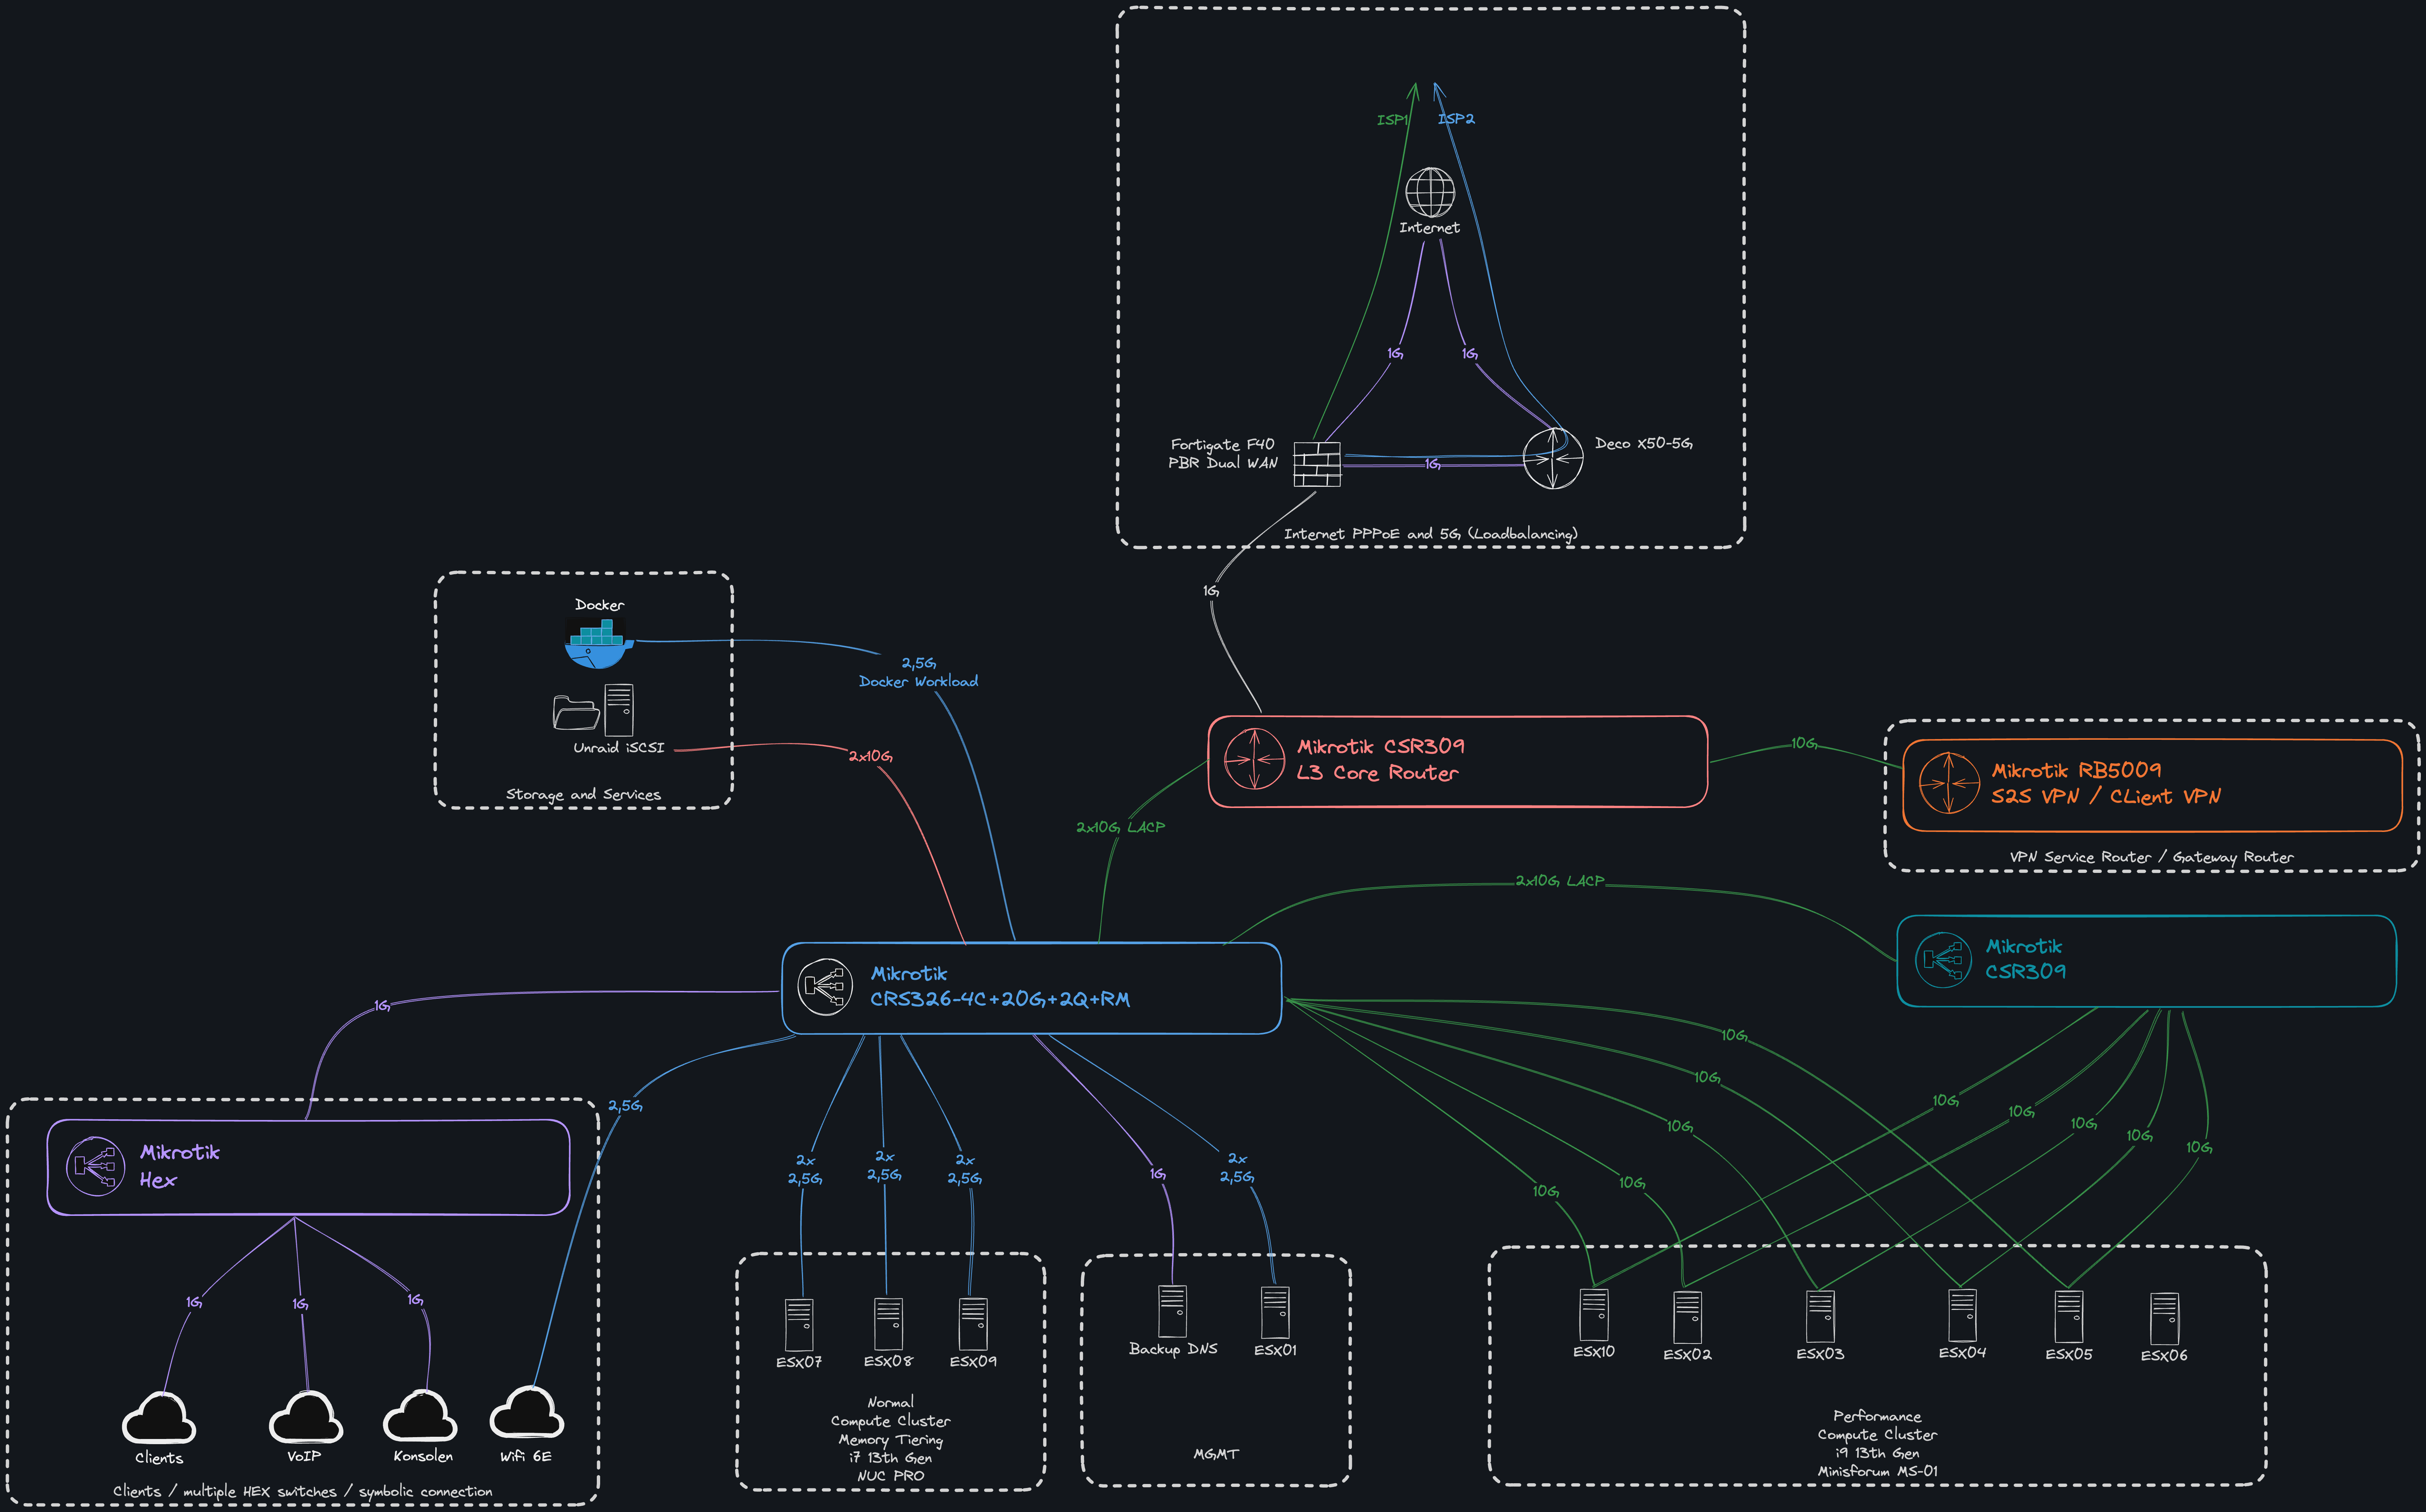This screenshot has height=1512, width=2426.
Task: Select the ESX10 server icon
Action: coord(1594,1315)
